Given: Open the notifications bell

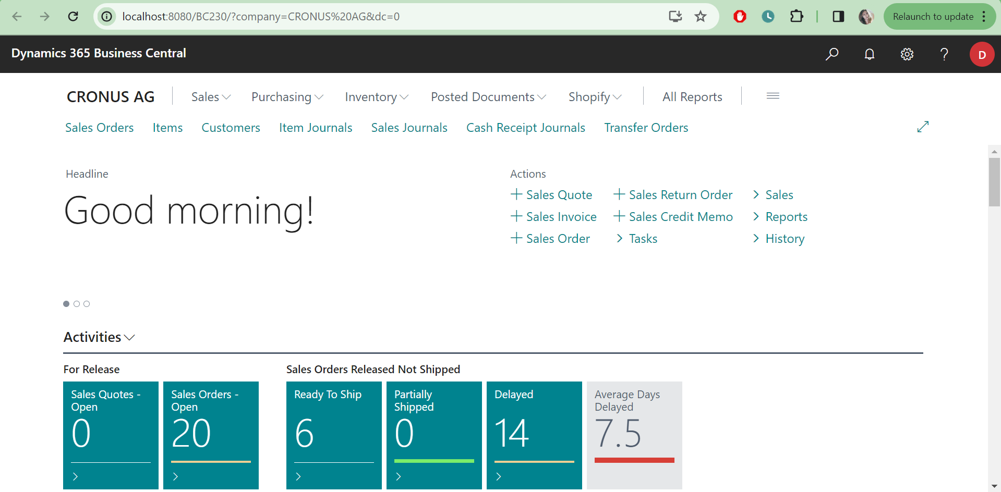Looking at the screenshot, I should [x=870, y=54].
